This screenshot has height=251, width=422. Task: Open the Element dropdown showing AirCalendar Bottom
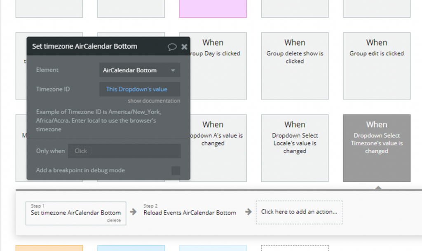coord(140,70)
